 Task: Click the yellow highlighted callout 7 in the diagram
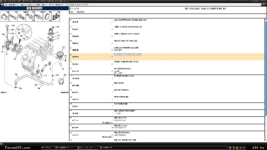64,48
